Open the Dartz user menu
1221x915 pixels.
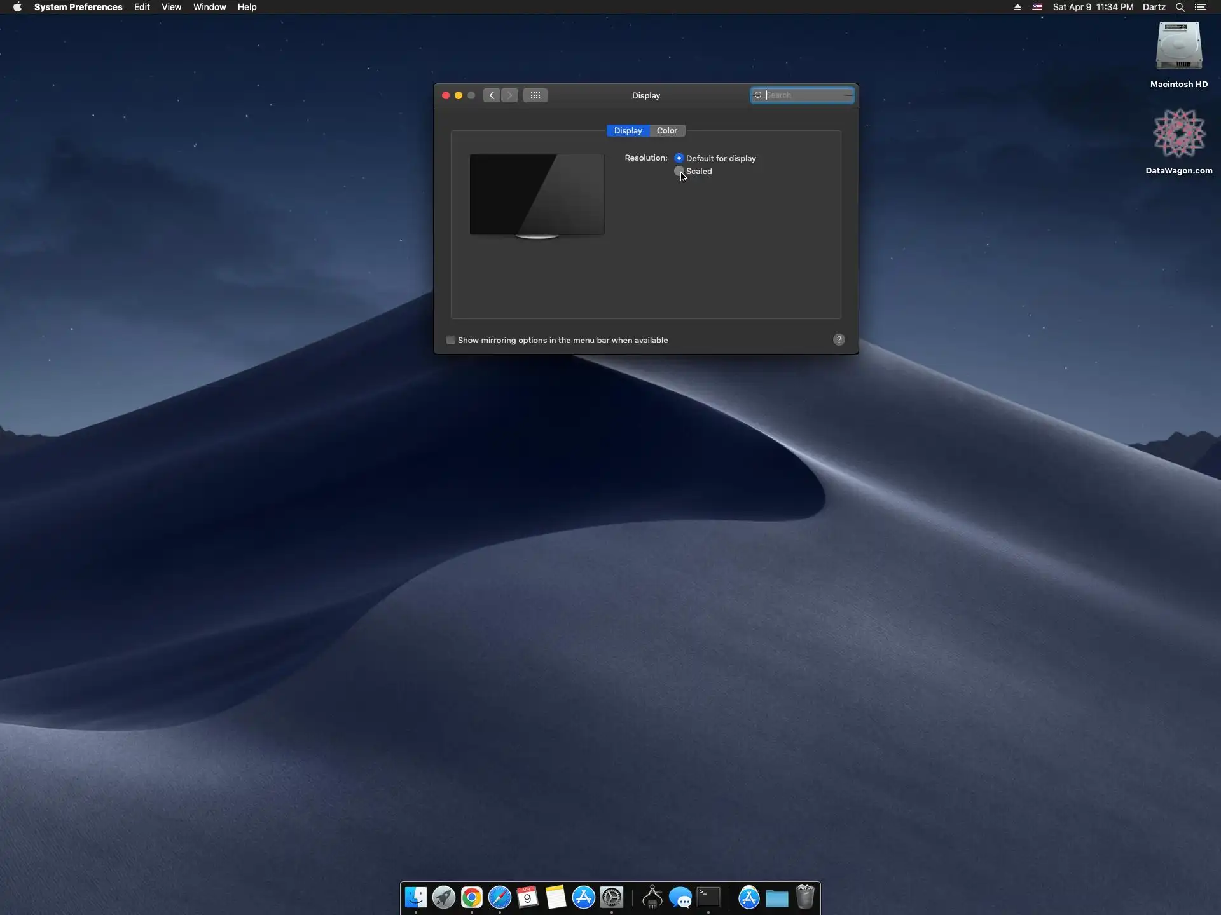(x=1154, y=7)
